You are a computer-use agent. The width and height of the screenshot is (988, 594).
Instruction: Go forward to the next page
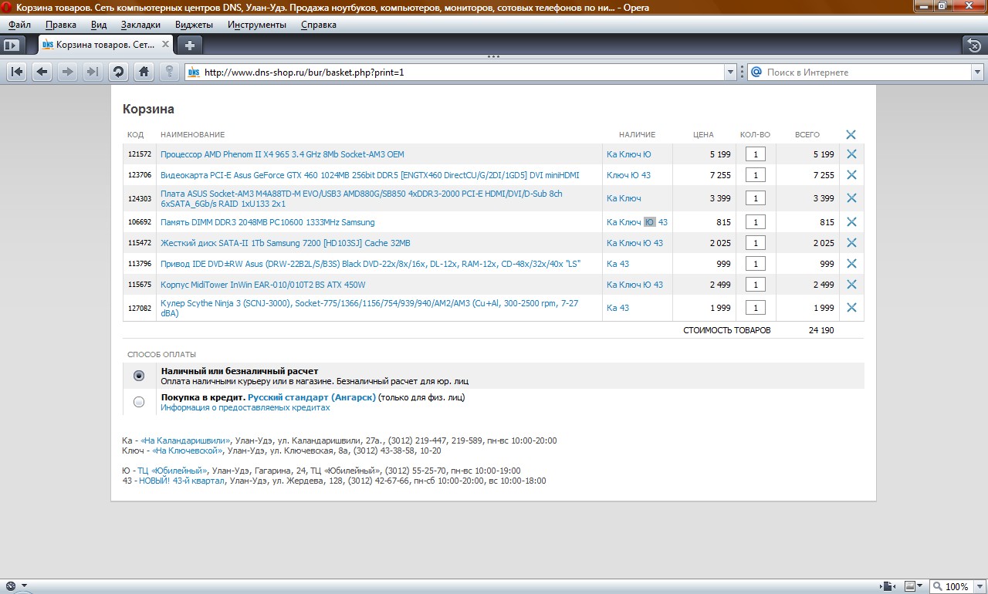click(68, 72)
